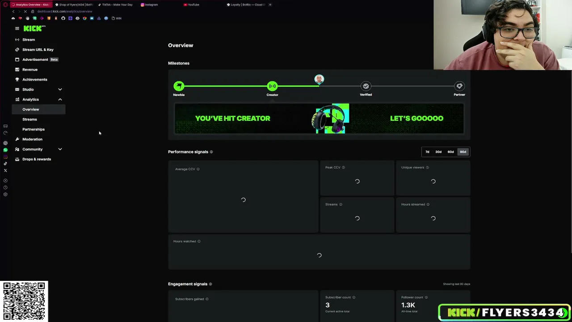The image size is (572, 322).
Task: Select the 60d time range
Action: tap(450, 152)
